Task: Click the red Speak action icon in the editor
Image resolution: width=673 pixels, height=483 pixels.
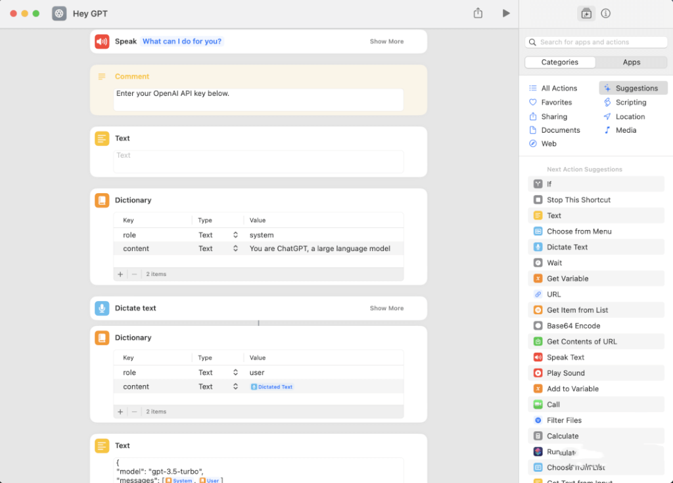Action: [102, 41]
